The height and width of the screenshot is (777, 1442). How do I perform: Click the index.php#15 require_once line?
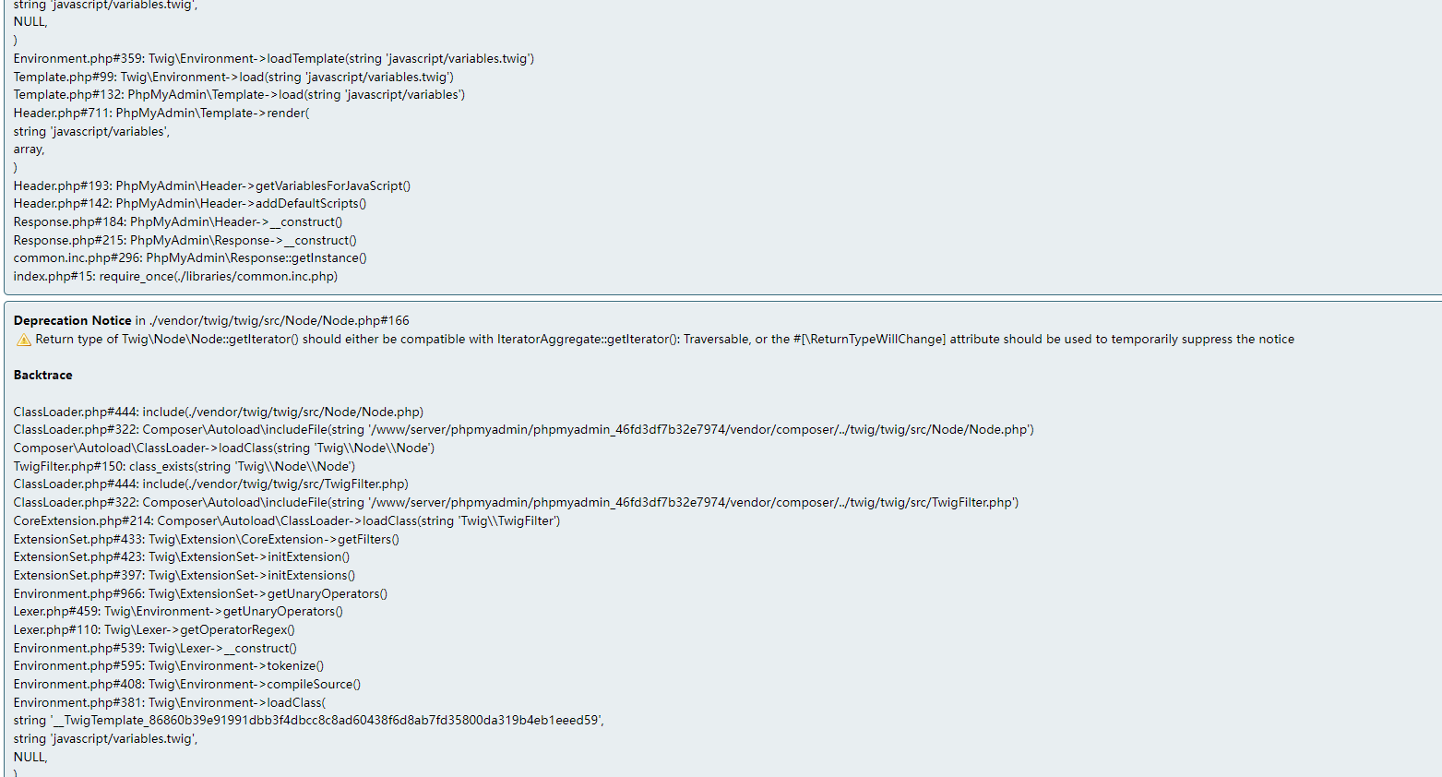[x=175, y=276]
